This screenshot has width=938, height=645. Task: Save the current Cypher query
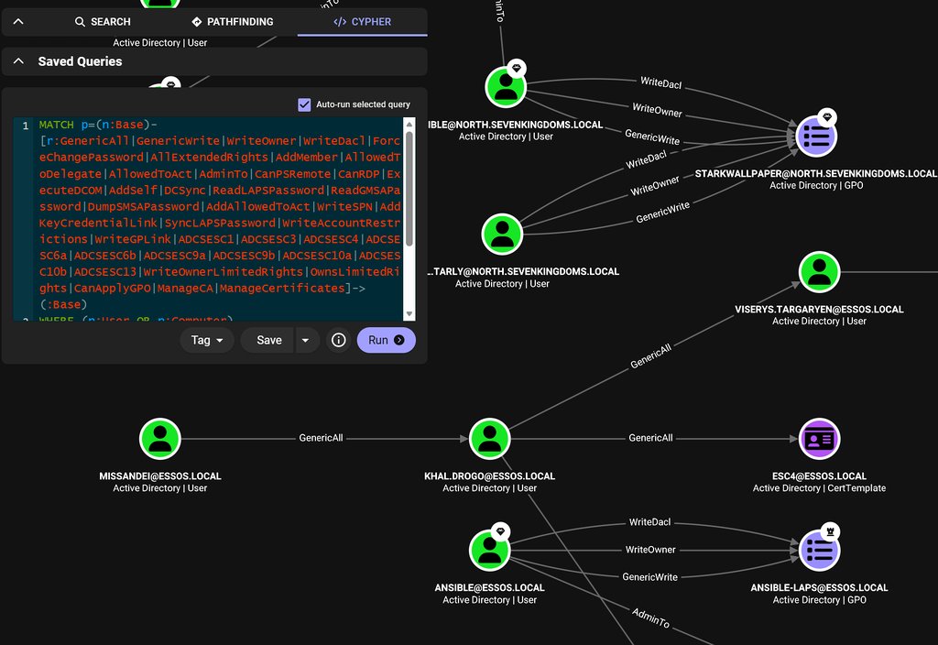click(268, 340)
